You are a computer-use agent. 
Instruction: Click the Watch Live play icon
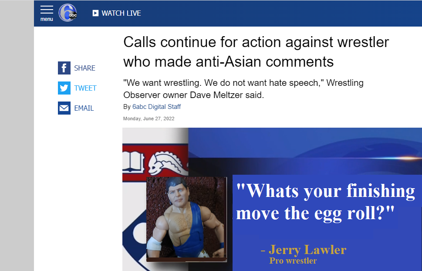(x=95, y=13)
